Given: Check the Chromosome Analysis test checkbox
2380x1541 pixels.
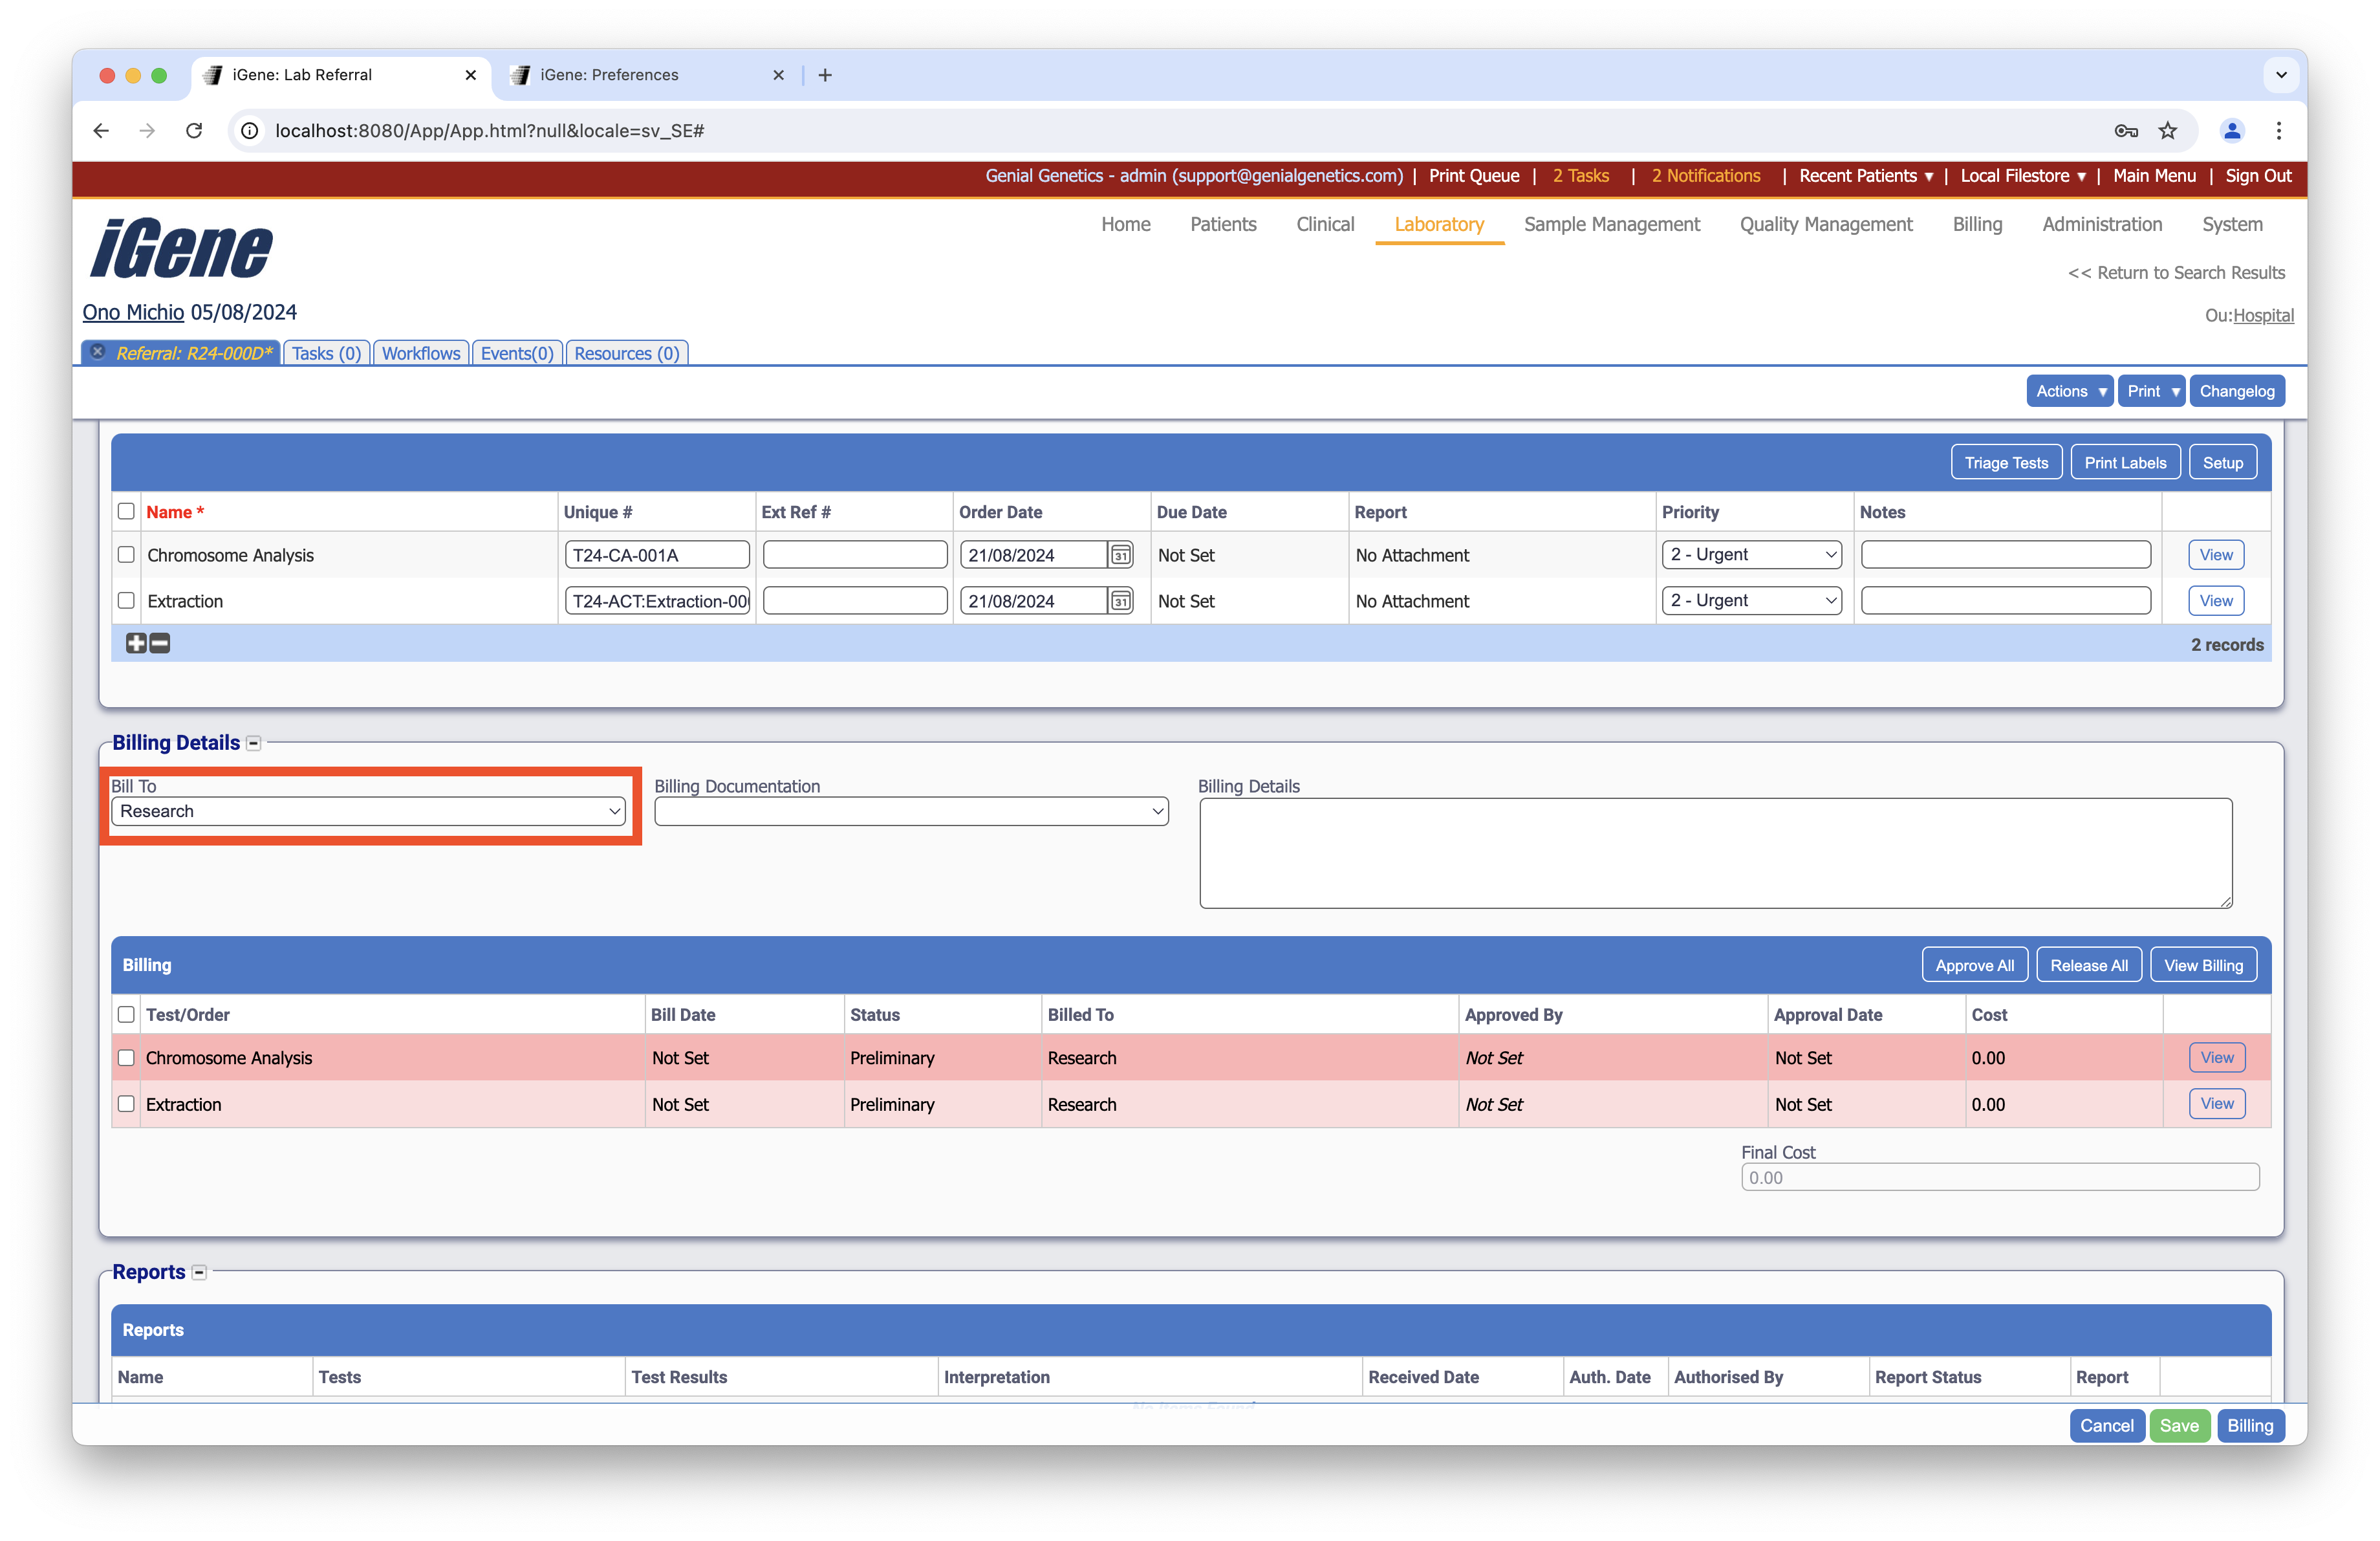Looking at the screenshot, I should [126, 554].
